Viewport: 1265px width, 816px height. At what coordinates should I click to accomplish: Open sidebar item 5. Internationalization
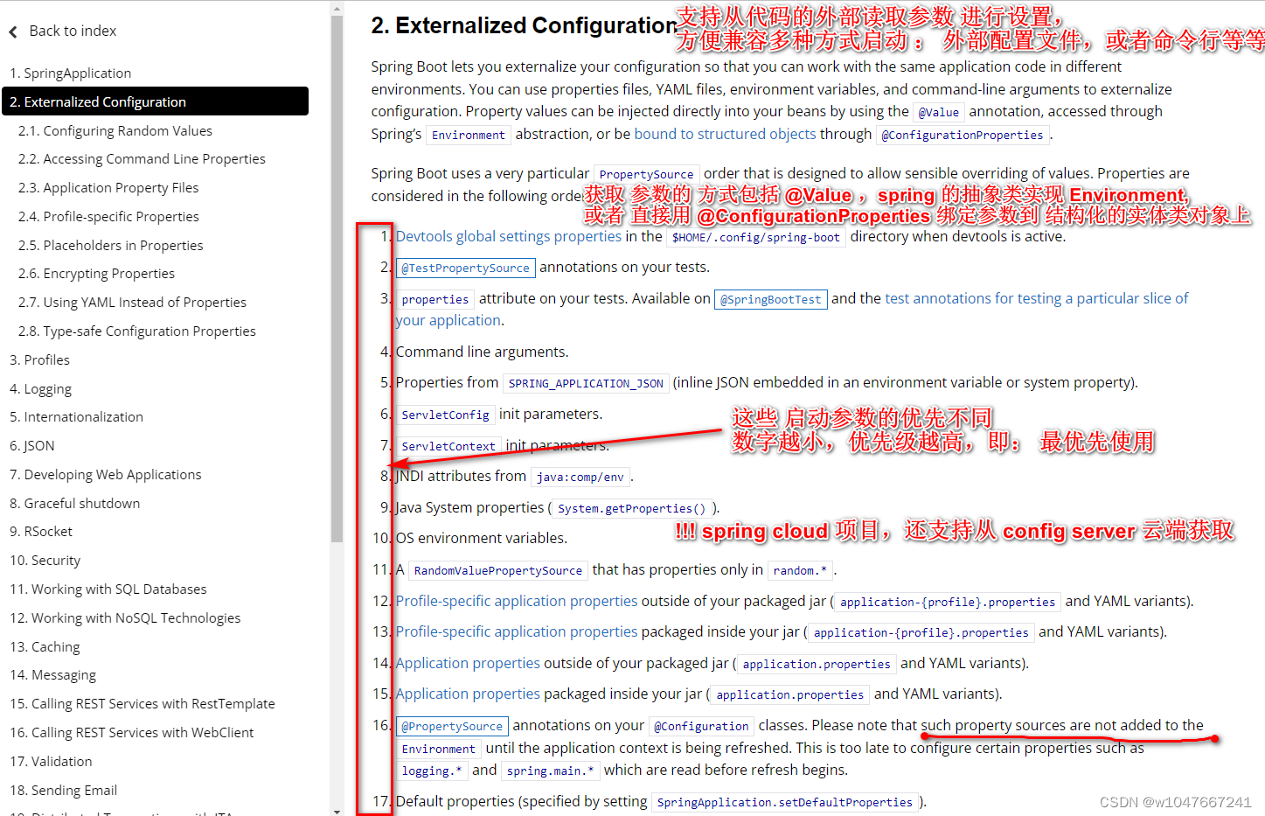(x=76, y=417)
